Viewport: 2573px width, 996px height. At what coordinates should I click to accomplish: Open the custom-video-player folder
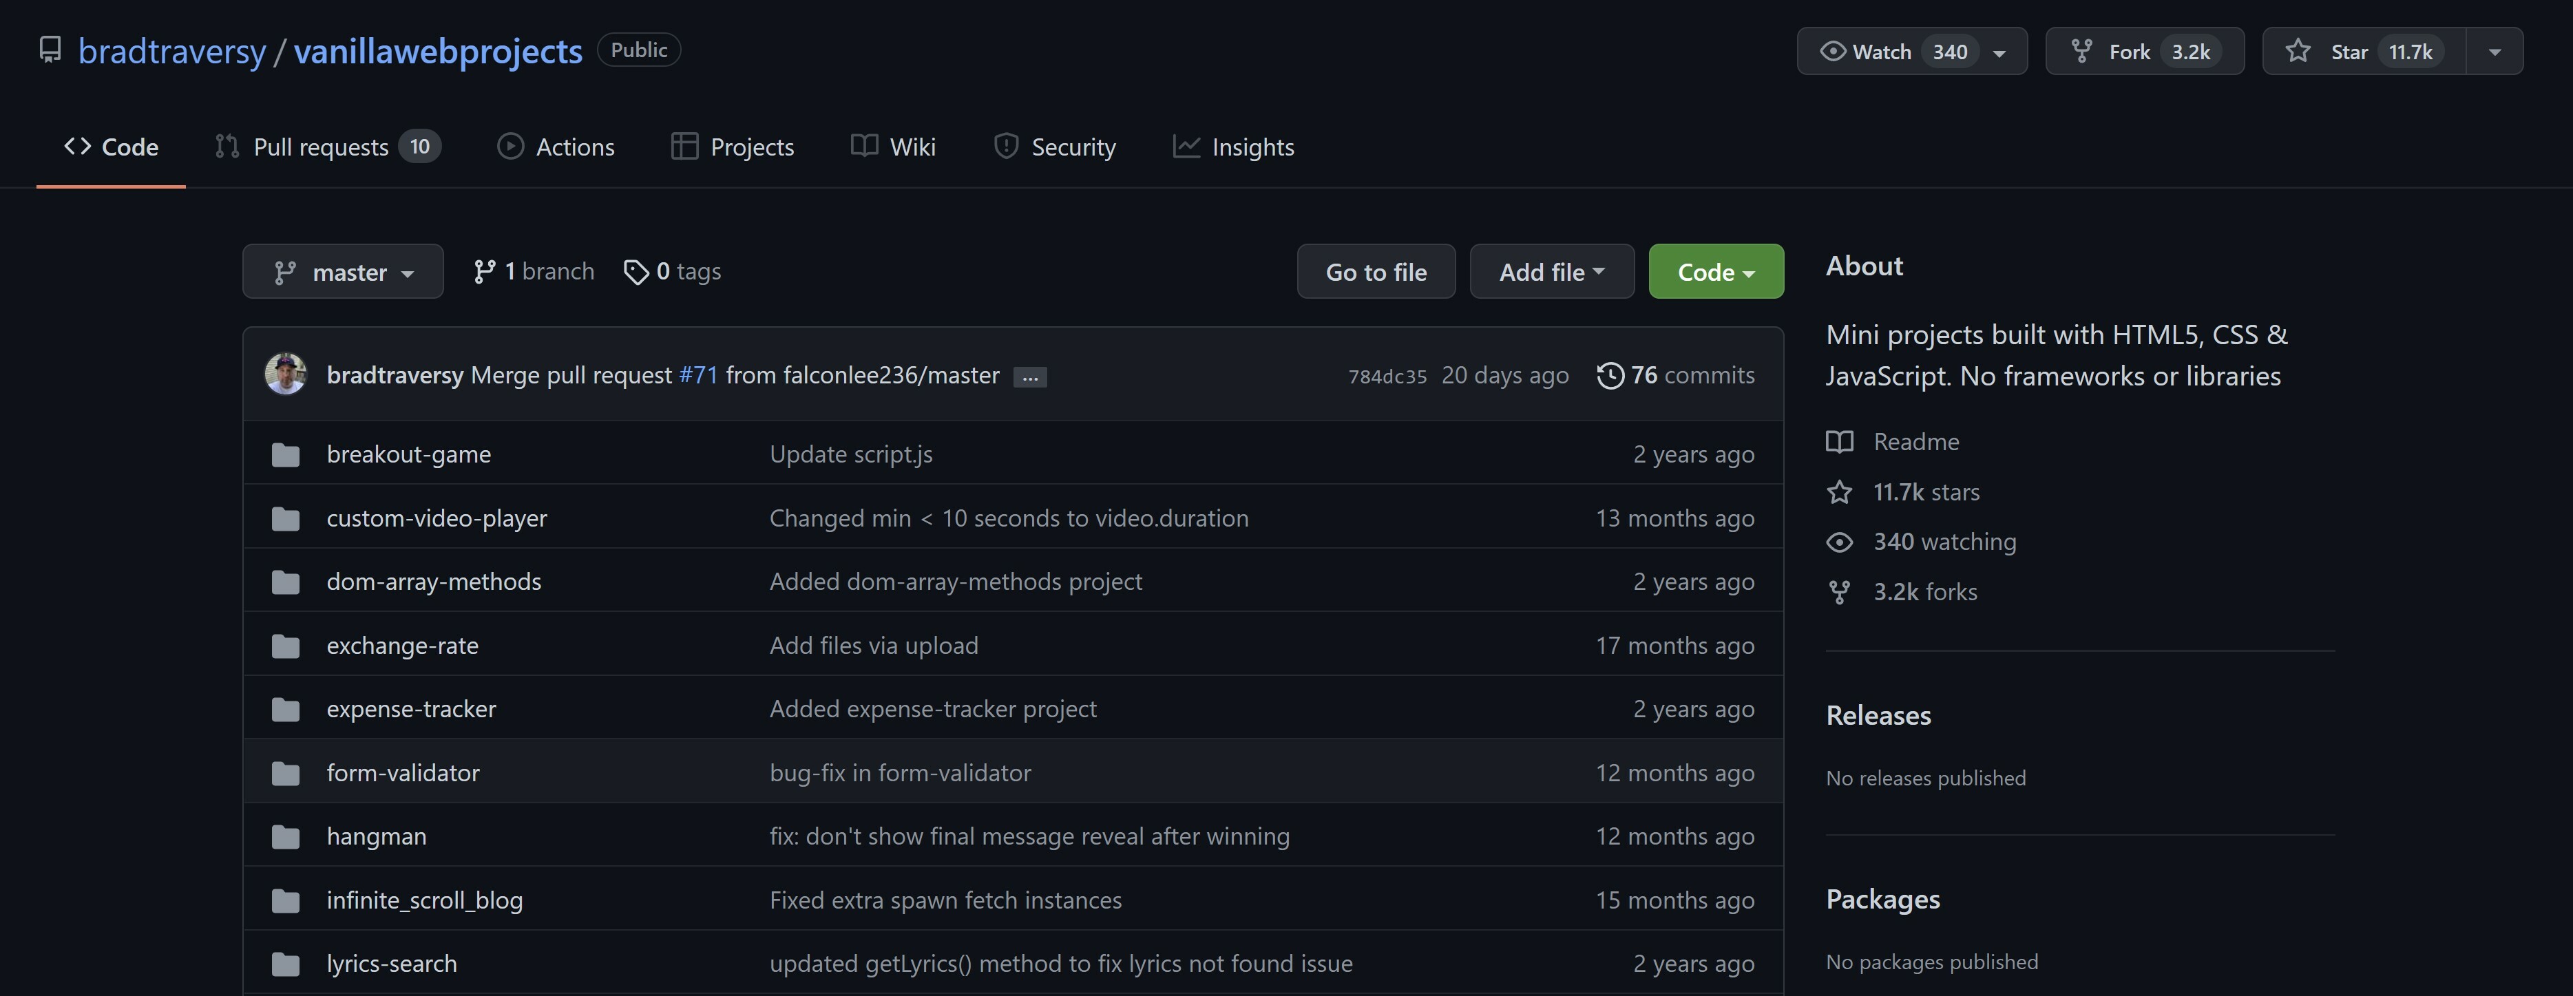point(437,518)
